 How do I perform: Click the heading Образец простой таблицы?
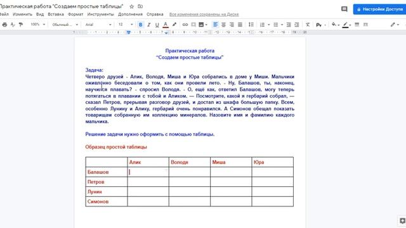pos(116,147)
